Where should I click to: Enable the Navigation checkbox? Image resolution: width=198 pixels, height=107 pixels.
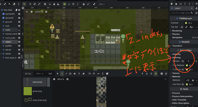(193, 37)
